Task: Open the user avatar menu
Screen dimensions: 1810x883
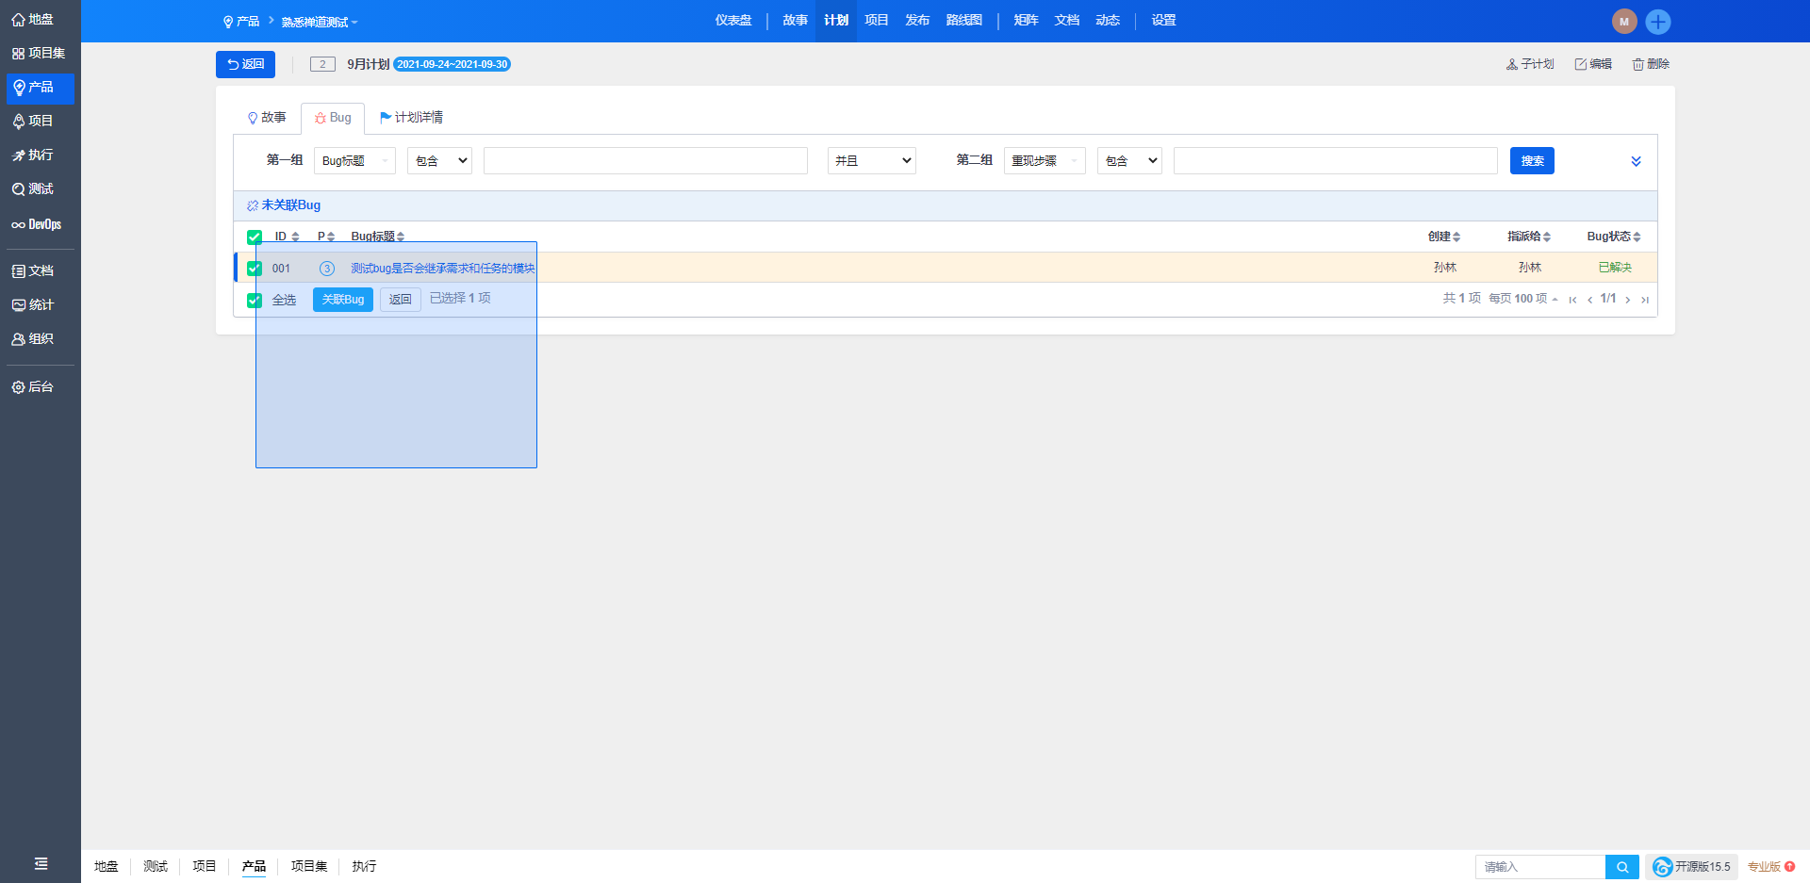Action: point(1623,22)
